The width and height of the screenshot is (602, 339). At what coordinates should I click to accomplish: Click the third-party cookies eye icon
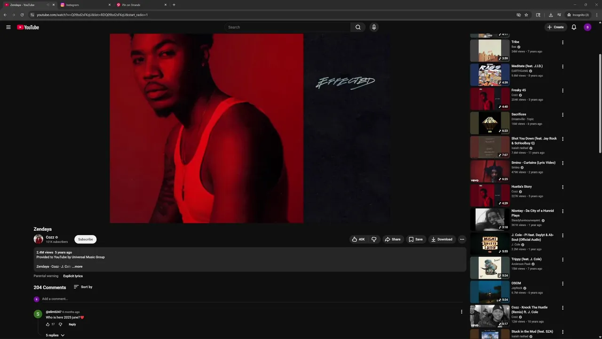point(519,15)
